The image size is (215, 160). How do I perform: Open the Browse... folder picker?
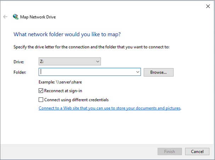click(159, 72)
